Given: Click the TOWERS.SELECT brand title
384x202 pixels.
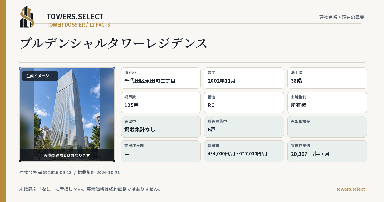Looking at the screenshot, I should 75,17.
